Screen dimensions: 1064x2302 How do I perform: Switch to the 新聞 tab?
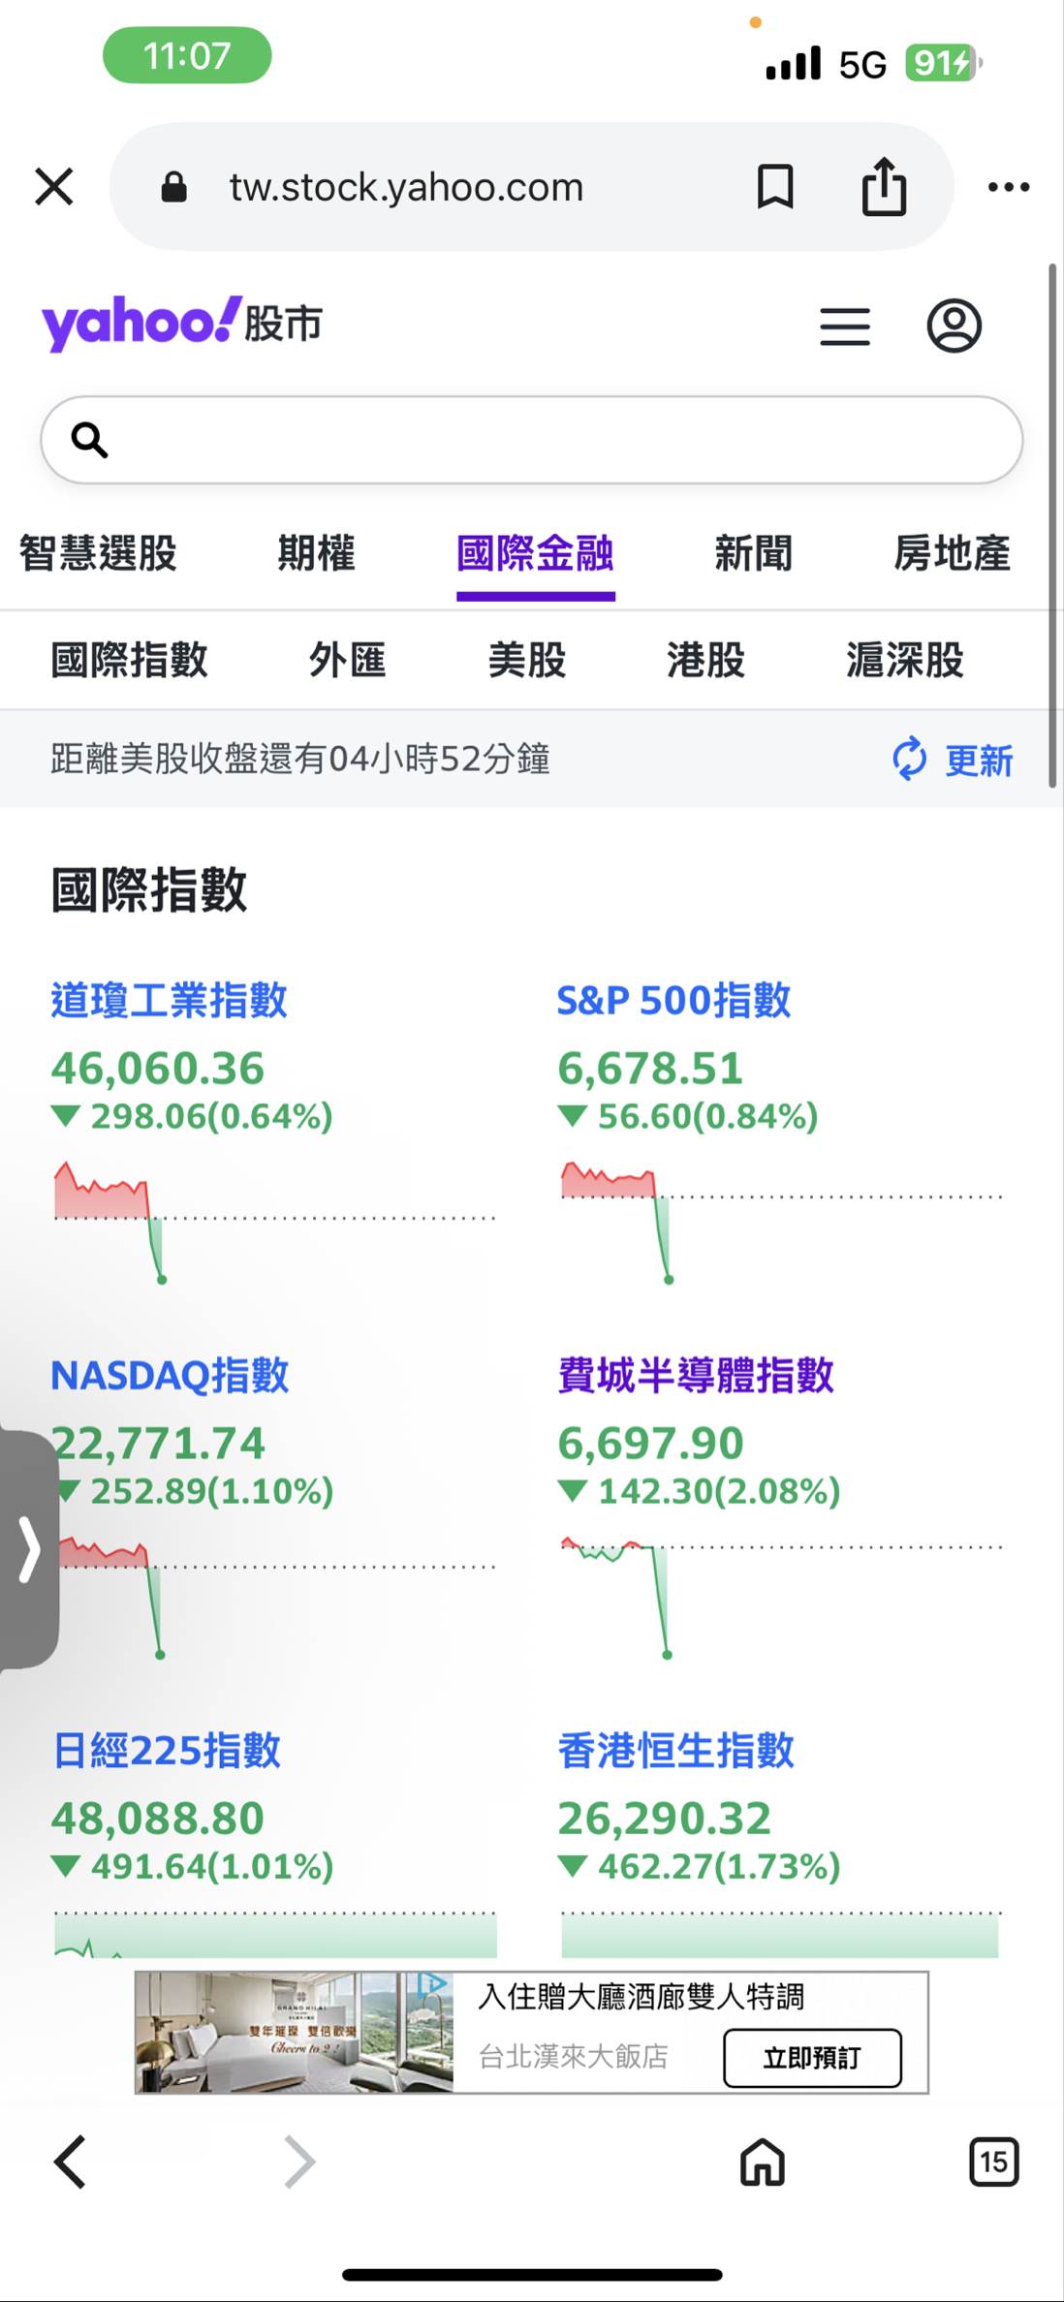(753, 554)
